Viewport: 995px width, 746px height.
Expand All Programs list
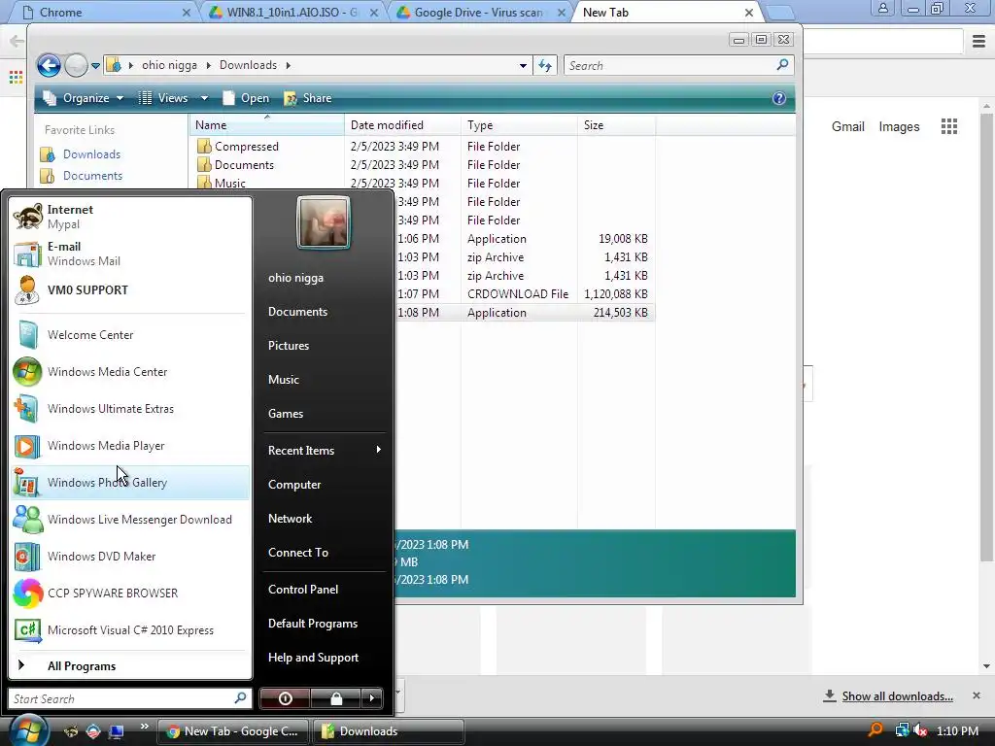(130, 665)
